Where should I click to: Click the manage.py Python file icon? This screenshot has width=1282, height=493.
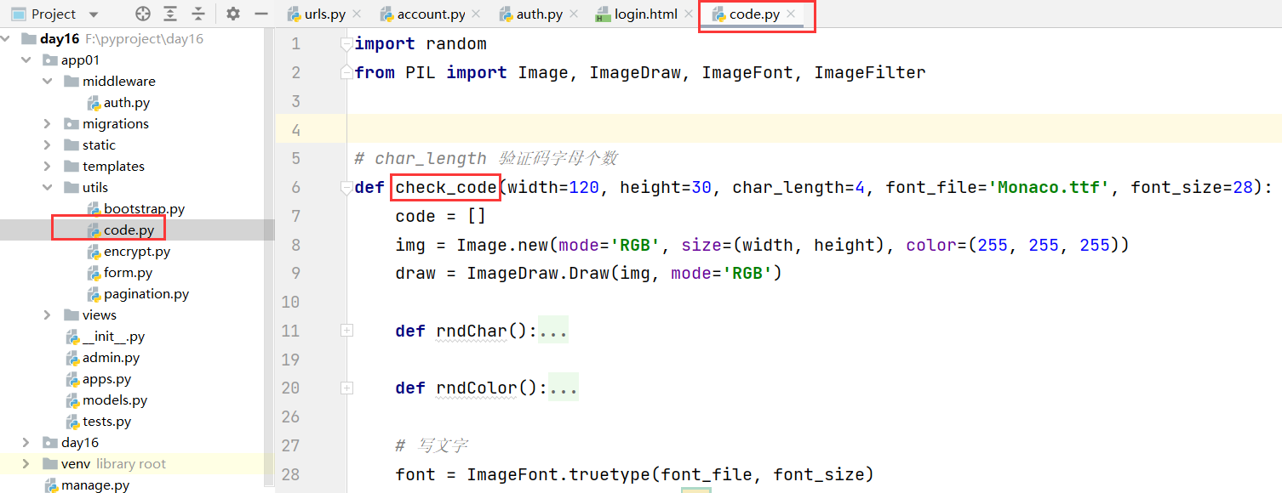click(x=51, y=485)
